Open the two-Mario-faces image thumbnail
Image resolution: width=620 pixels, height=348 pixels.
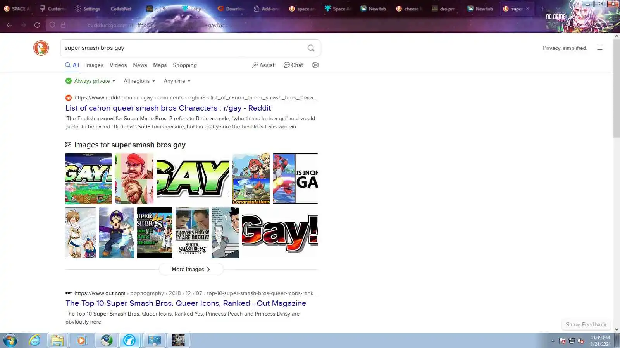coord(134,179)
